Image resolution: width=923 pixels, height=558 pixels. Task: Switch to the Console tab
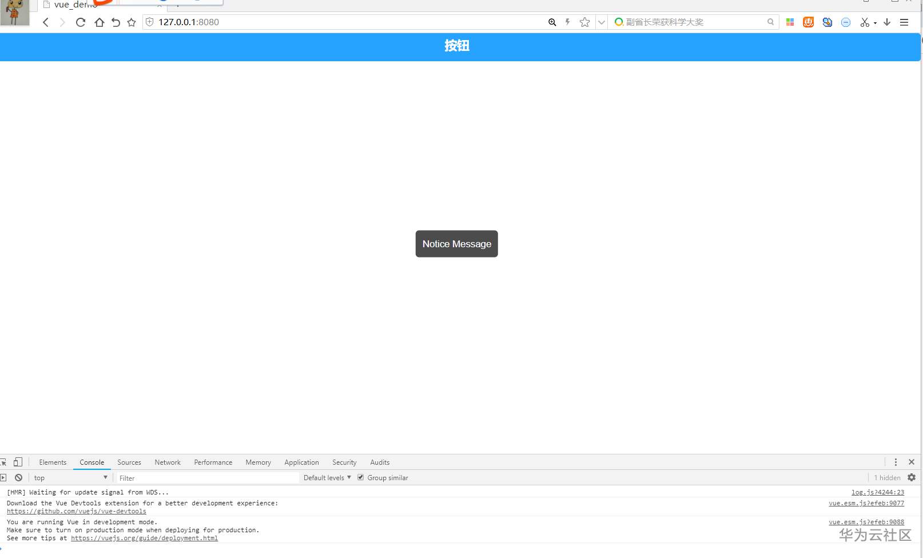(x=92, y=462)
